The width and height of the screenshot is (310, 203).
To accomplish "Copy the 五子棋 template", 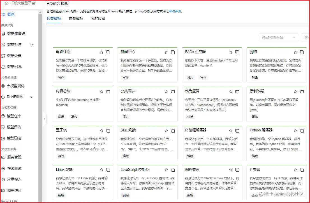I will [x=108, y=131].
